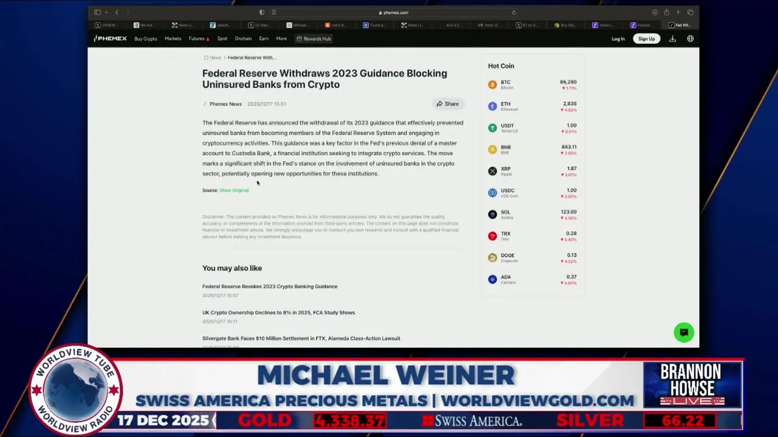The width and height of the screenshot is (778, 437).
Task: Open 'Federal Reserve Revokes 2023 Crypto Banking Guidance'
Action: tap(270, 286)
